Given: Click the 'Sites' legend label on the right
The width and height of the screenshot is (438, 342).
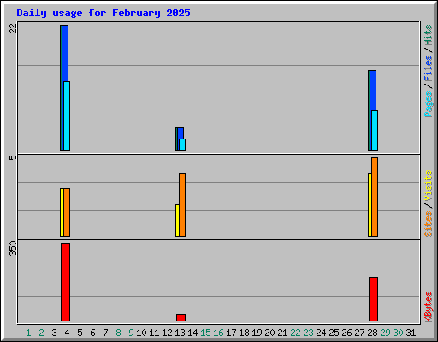Looking at the screenshot, I should 429,224.
